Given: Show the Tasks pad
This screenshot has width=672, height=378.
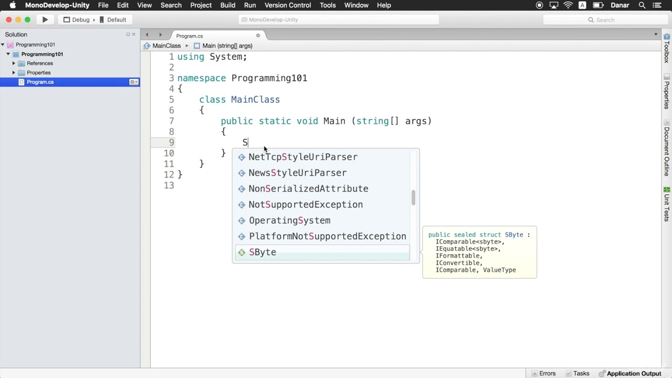Looking at the screenshot, I should tap(577, 373).
